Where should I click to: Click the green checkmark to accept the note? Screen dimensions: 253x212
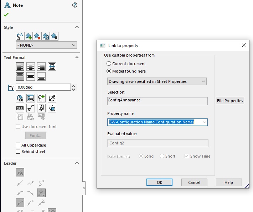(x=6, y=15)
